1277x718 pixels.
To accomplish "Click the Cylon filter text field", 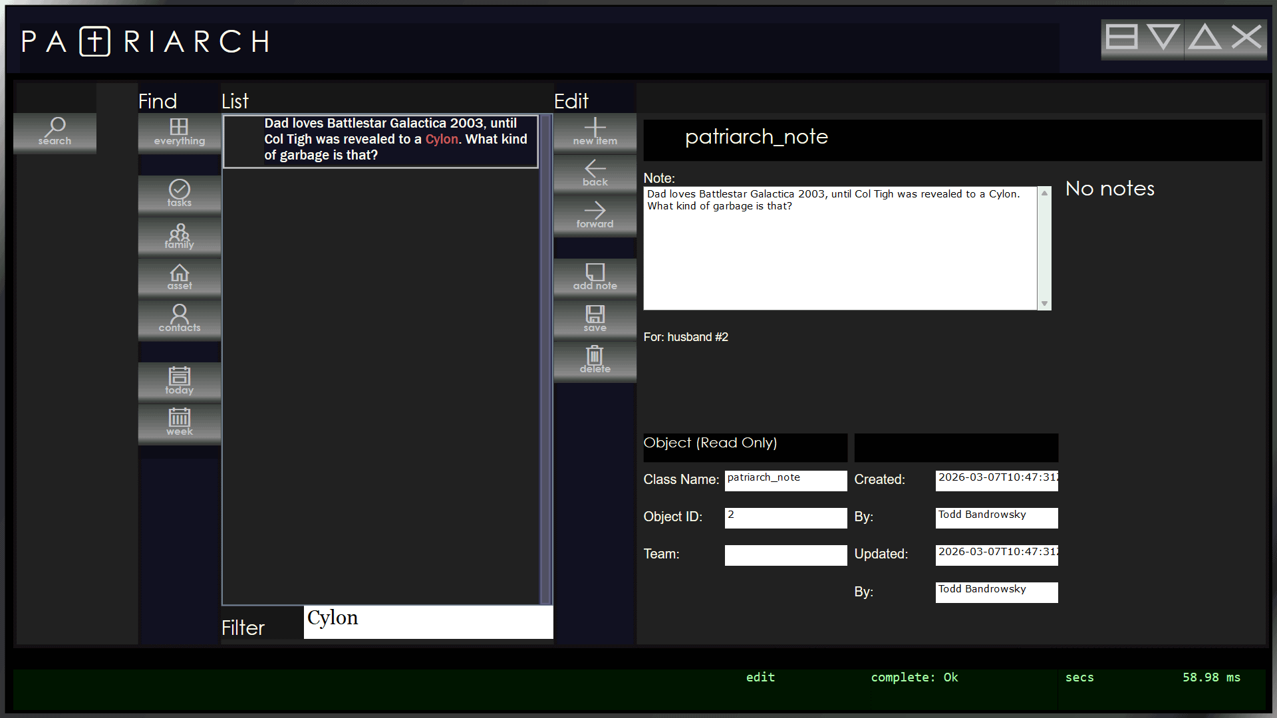I will click(428, 622).
